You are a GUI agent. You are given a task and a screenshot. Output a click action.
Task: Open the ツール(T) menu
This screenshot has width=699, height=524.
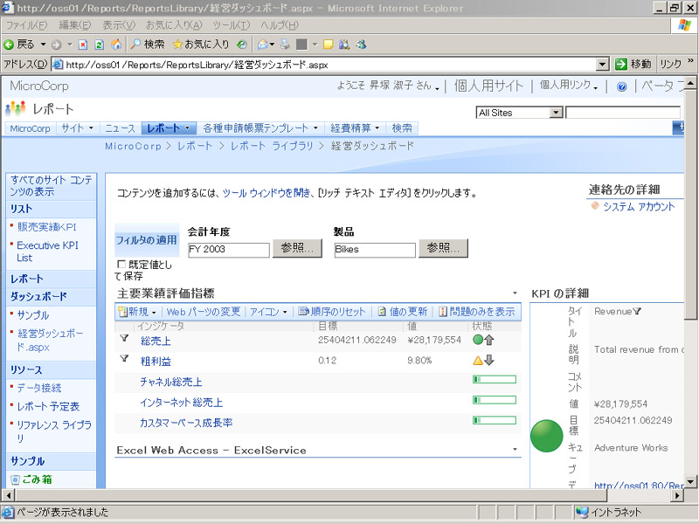point(232,25)
